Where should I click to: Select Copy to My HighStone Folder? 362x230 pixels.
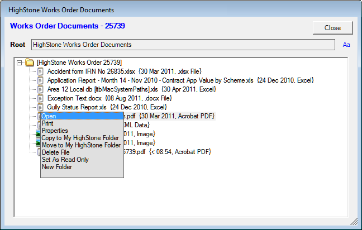pyautogui.click(x=82, y=138)
